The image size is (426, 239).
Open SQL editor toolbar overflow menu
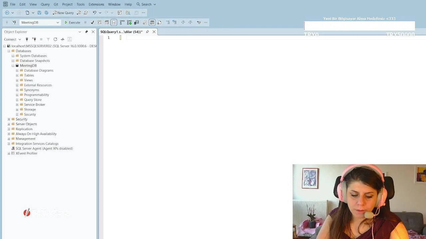pyautogui.click(x=206, y=22)
